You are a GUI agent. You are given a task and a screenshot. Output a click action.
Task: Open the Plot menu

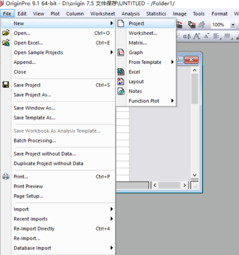(x=55, y=14)
